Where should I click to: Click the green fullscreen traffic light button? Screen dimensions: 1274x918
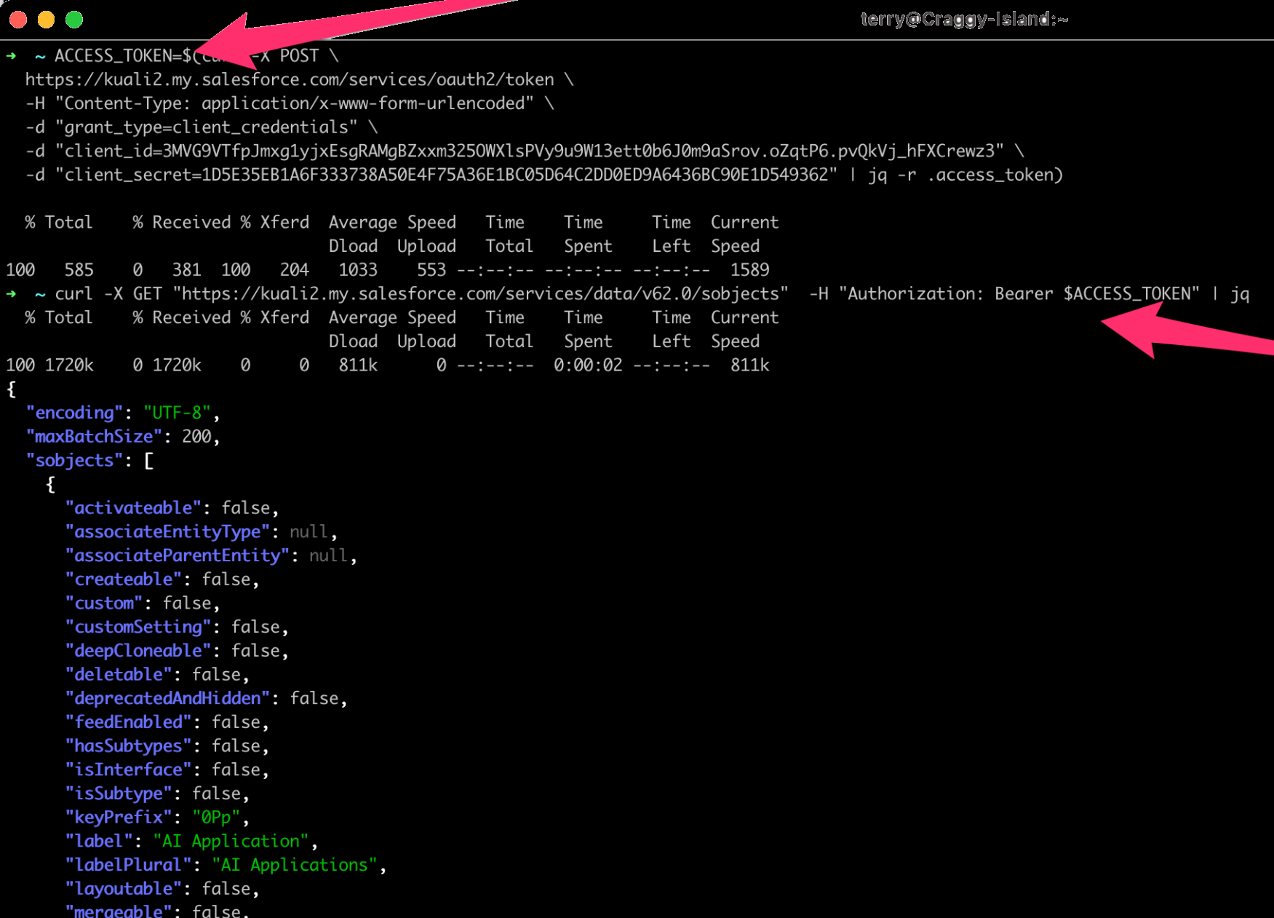[73, 20]
